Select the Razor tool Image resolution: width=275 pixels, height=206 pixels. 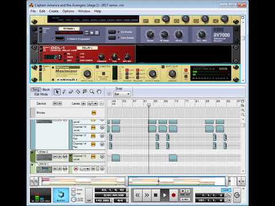pyautogui.click(x=78, y=92)
